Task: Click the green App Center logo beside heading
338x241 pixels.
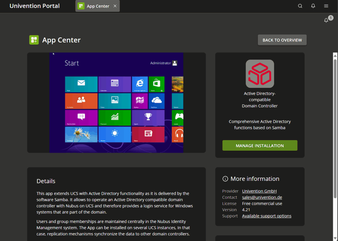Action: [x=34, y=40]
